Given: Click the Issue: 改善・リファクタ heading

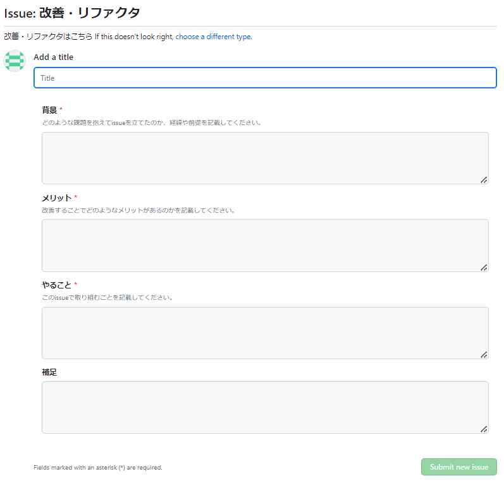Looking at the screenshot, I should [72, 13].
